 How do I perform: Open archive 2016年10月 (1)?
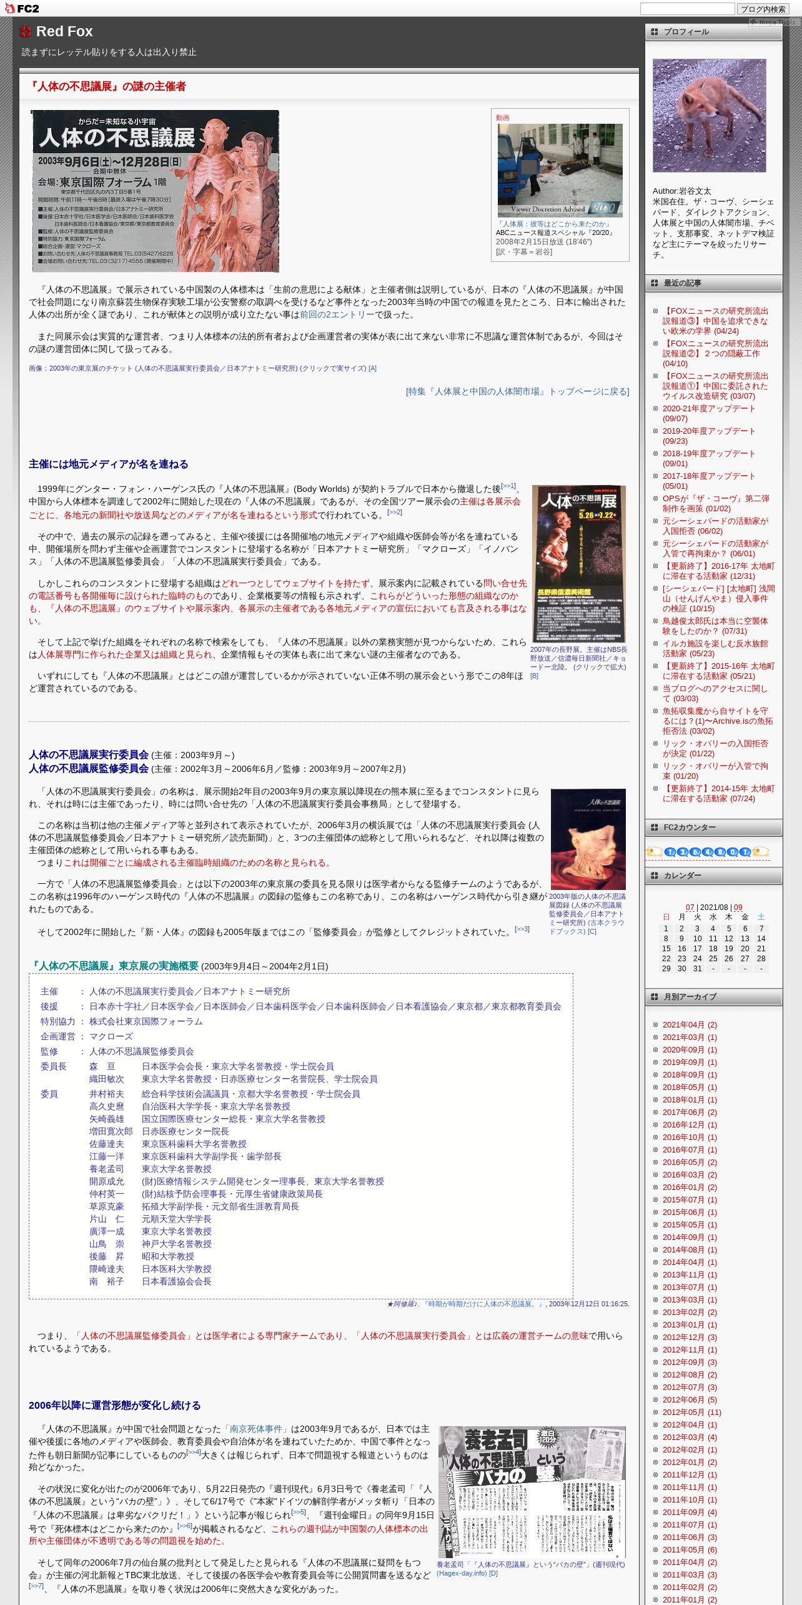[690, 1137]
